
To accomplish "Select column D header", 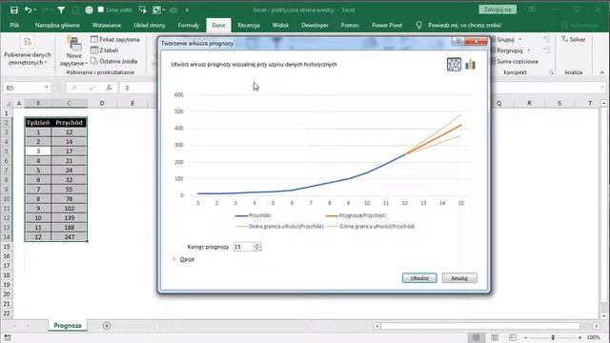I will (x=102, y=103).
